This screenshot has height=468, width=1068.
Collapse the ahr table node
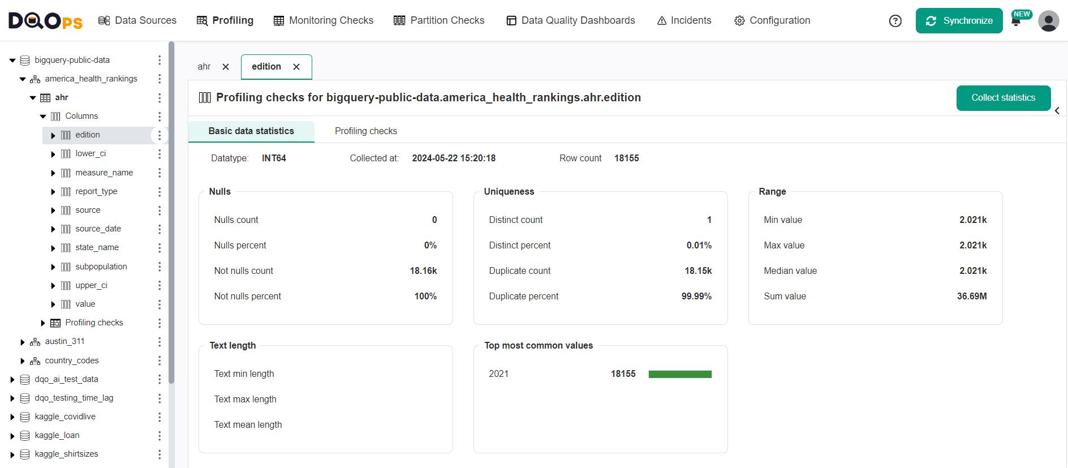pos(33,98)
